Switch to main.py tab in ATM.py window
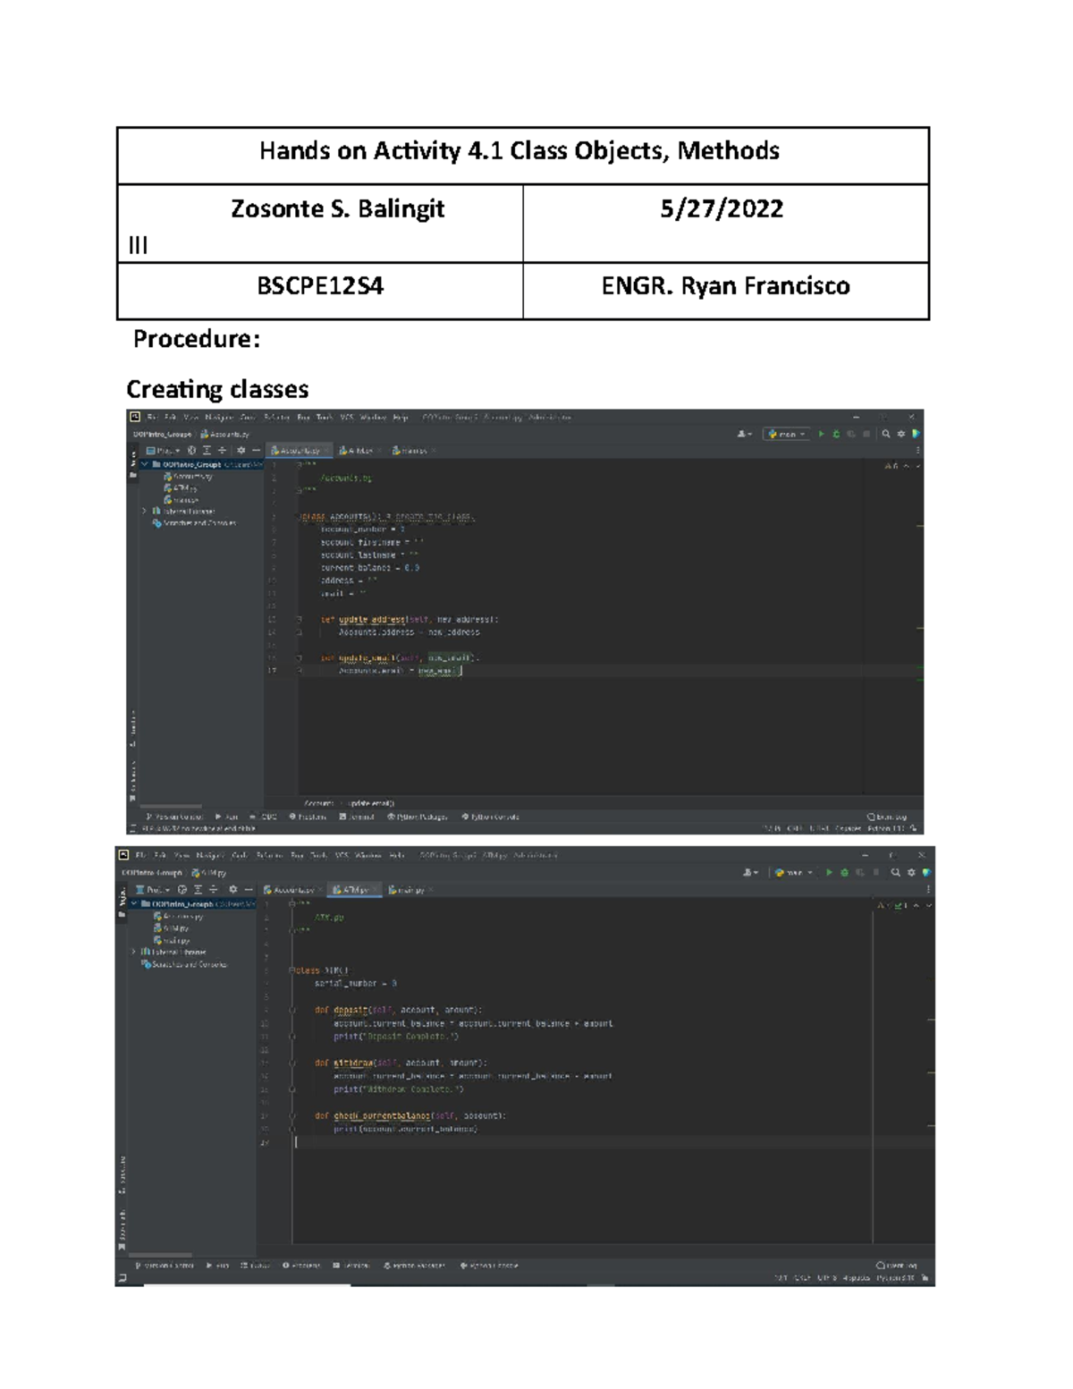 (407, 890)
